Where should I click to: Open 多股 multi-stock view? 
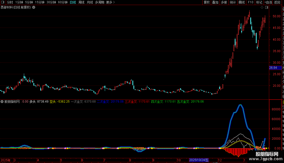click(224, 2)
